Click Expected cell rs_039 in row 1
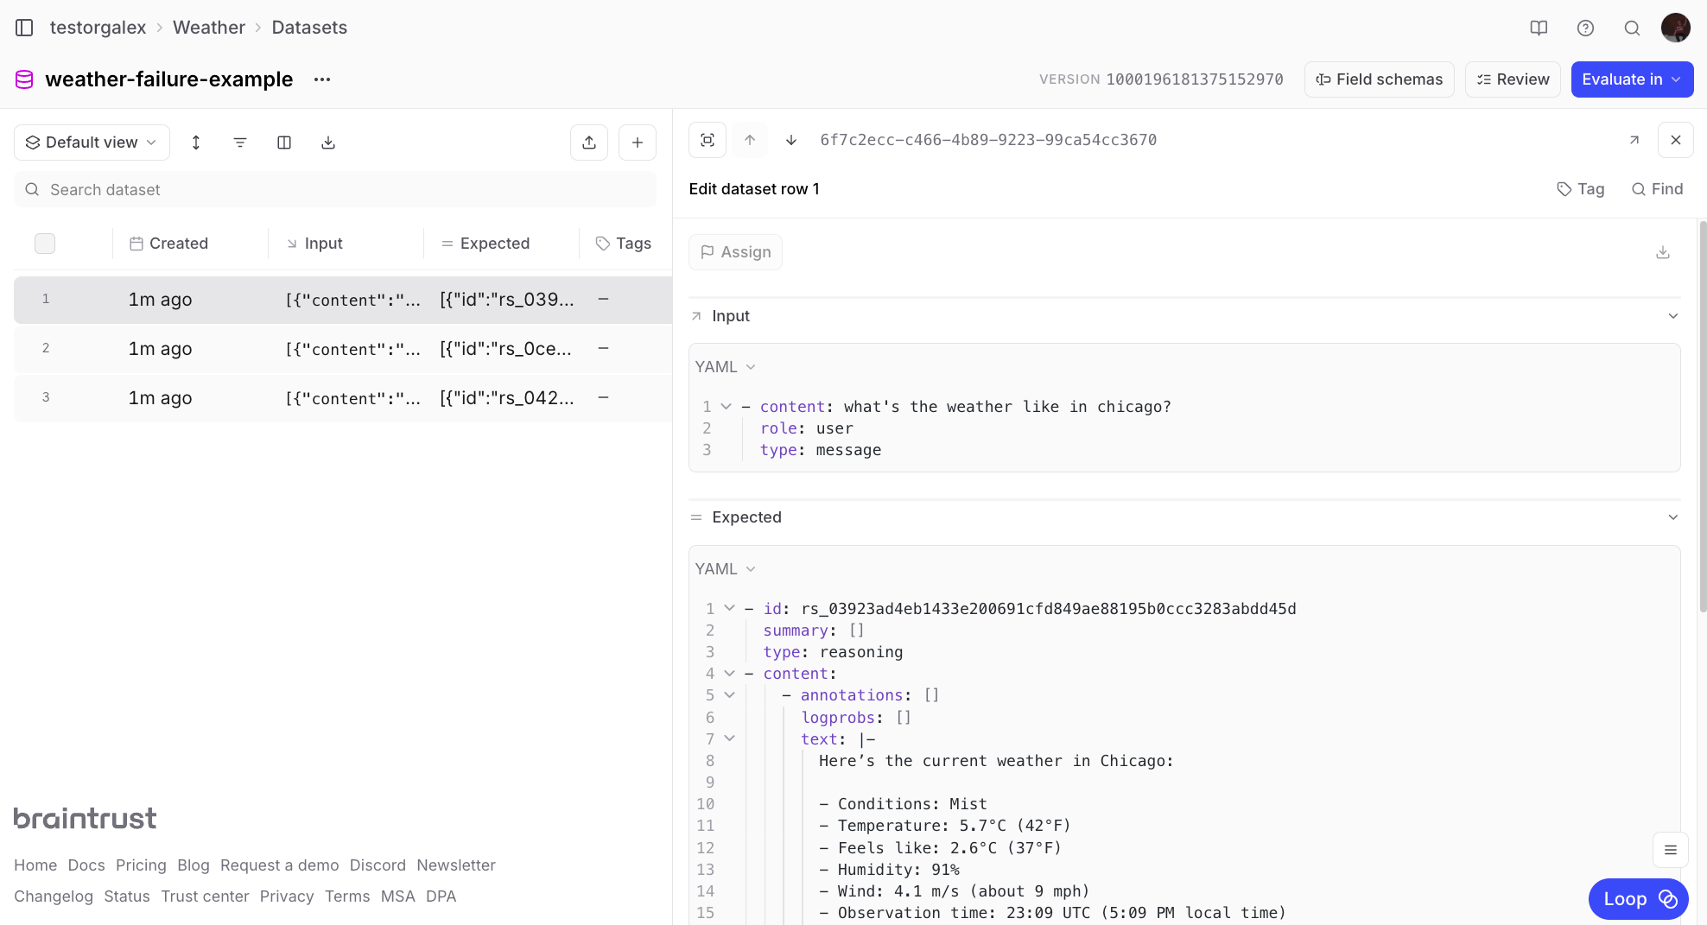This screenshot has width=1707, height=925. point(507,300)
